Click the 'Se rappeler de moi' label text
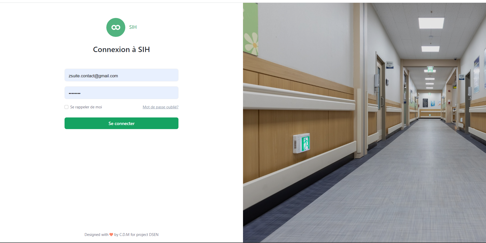Screen dimensions: 486x243 click(x=86, y=107)
